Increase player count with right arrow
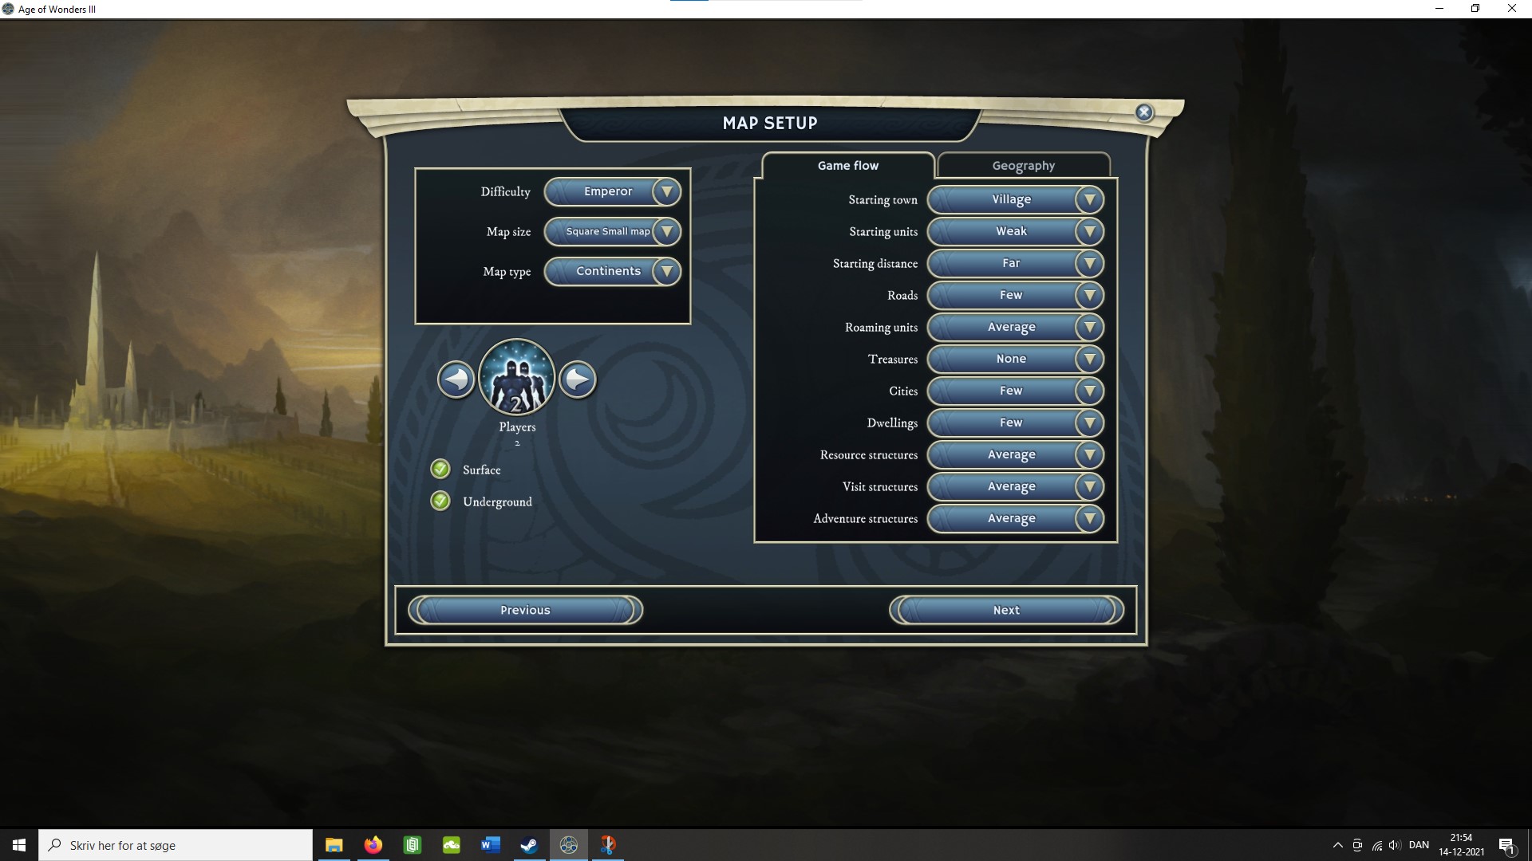The height and width of the screenshot is (861, 1532). (x=578, y=379)
